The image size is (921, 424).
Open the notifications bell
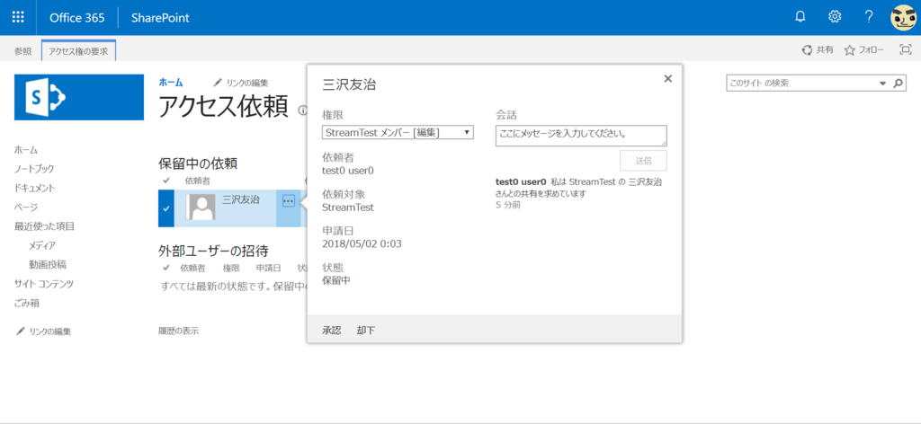pos(800,17)
